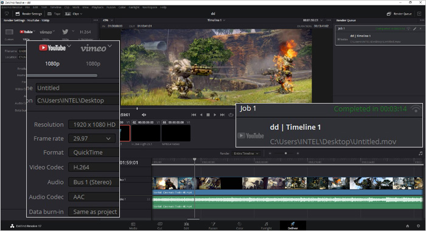Viewport: 426px width, 231px height.
Task: Select clip thumbnail 02 in clip strip
Action: (x=146, y=133)
